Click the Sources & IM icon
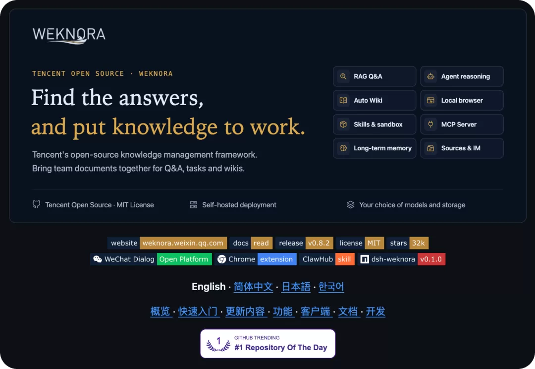This screenshot has width=535, height=369. tap(430, 148)
